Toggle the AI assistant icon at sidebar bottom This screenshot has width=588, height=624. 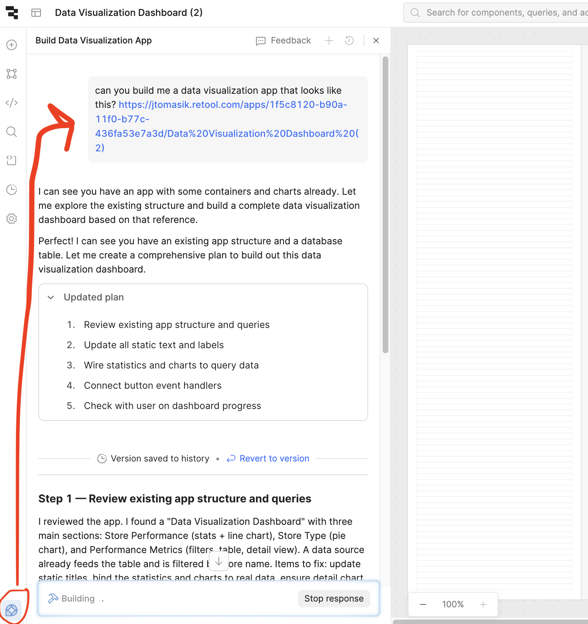[12, 610]
